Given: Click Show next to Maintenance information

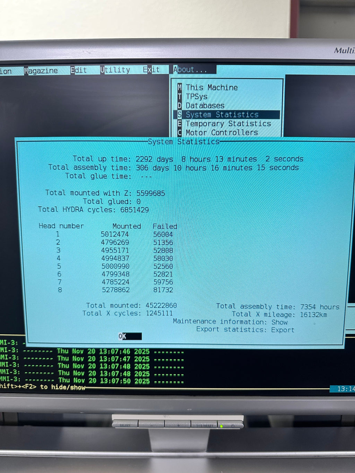Looking at the screenshot, I should point(279,322).
